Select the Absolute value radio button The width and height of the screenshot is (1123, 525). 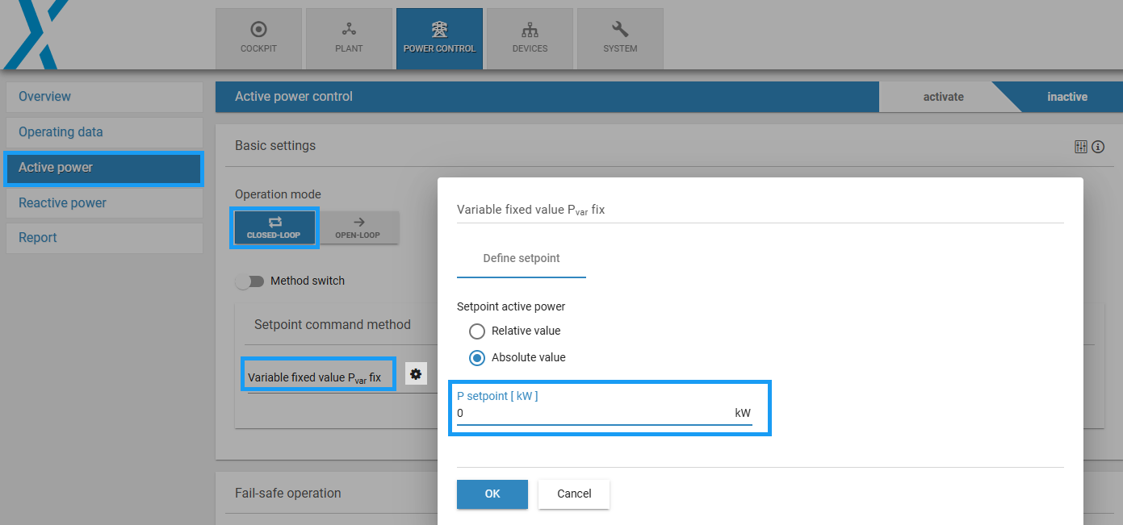click(477, 358)
